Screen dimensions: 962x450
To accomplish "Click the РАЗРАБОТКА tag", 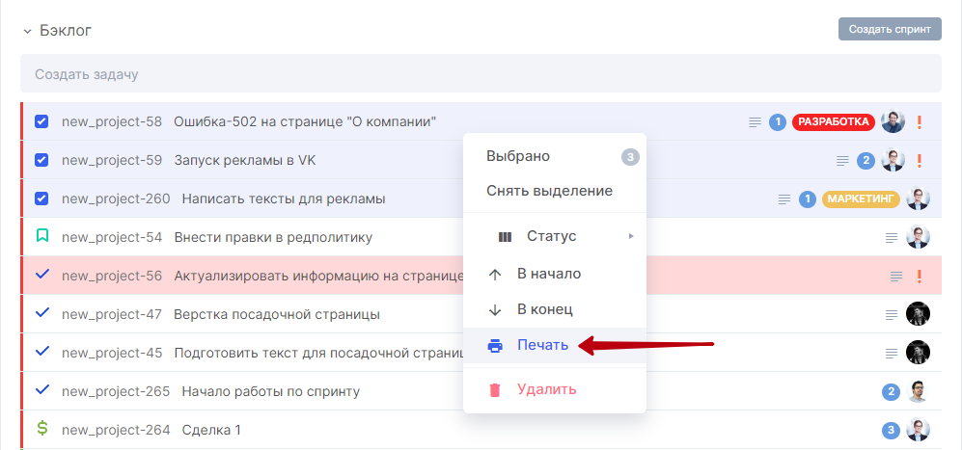I will point(833,122).
